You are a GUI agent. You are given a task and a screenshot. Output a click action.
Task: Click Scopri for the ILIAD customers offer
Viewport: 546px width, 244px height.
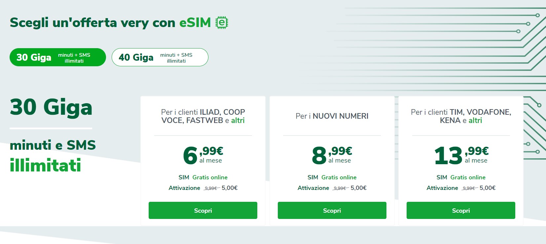(203, 210)
